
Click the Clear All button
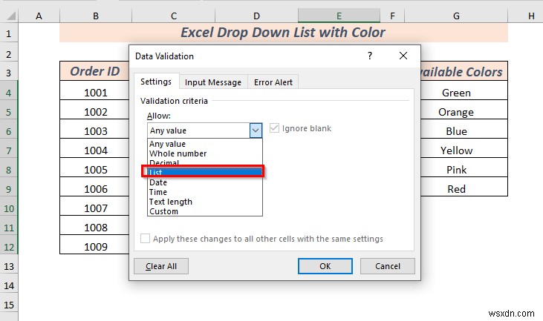161,266
